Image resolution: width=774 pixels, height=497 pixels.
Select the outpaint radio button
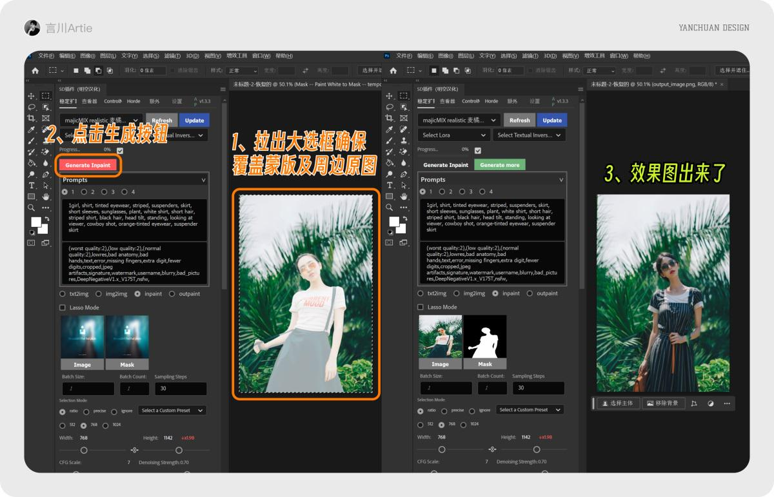tap(173, 294)
